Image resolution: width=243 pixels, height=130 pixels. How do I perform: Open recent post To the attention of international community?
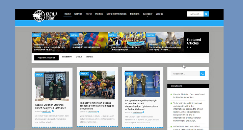pyautogui.click(x=188, y=112)
